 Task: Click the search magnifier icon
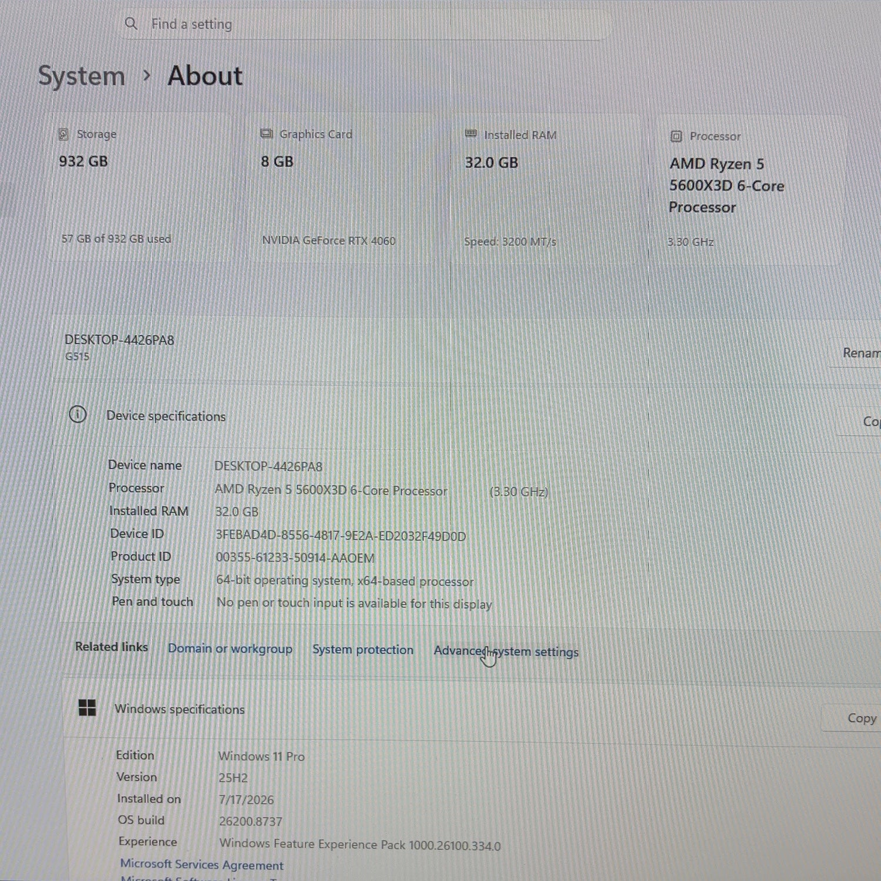click(131, 23)
